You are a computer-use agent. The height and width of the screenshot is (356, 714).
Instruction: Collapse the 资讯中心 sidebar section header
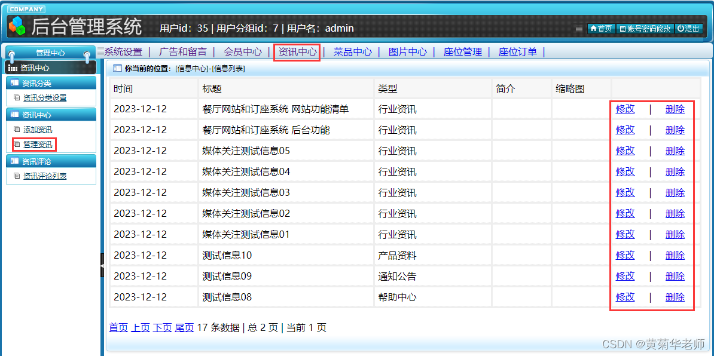pos(51,115)
